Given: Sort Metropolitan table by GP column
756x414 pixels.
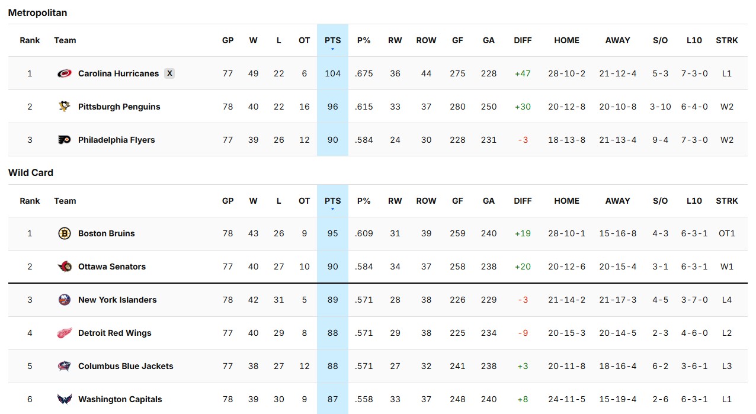Looking at the screenshot, I should pyautogui.click(x=228, y=40).
